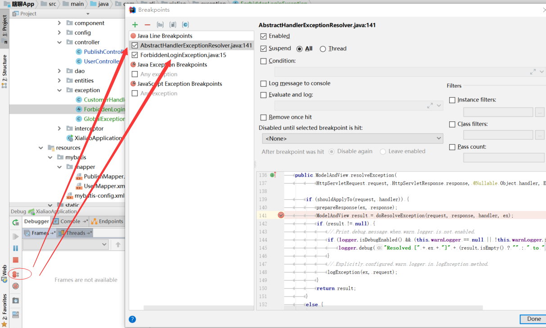The height and width of the screenshot is (328, 546).
Task: Group breakpoints by file icon
Action: click(x=173, y=25)
